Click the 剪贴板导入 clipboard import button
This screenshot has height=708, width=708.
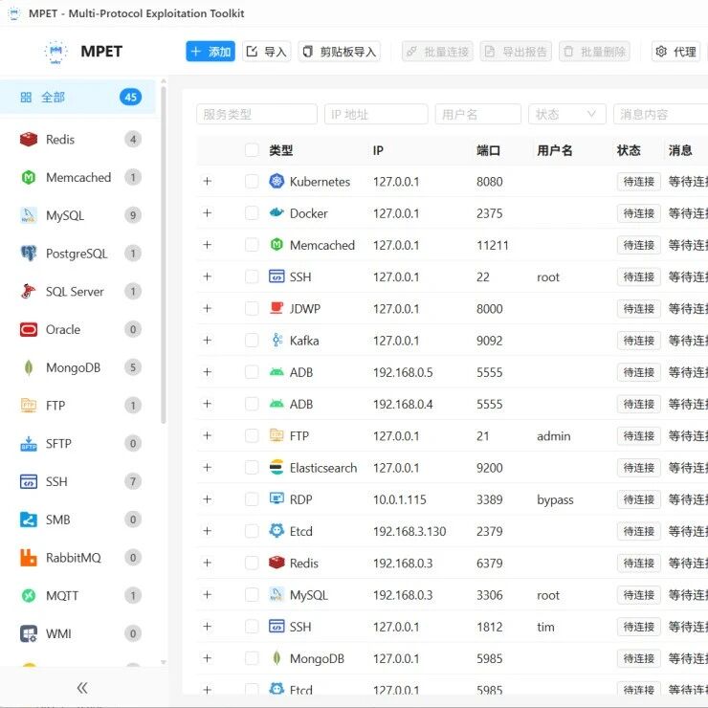[339, 52]
